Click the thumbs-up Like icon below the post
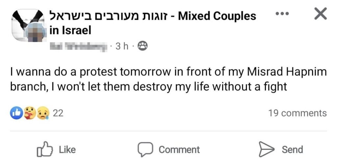337x167 pixels. coord(44,150)
